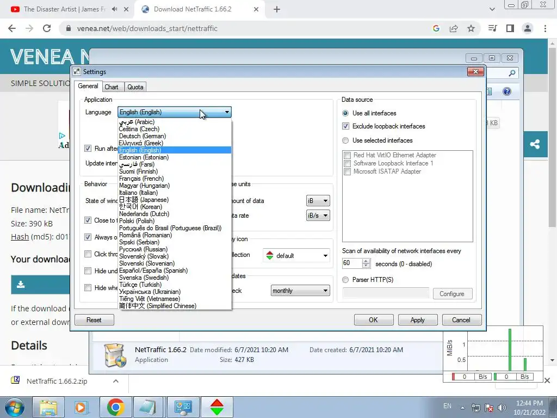This screenshot has width=557, height=418.
Task: Click the browser forward arrow
Action: 29,28
